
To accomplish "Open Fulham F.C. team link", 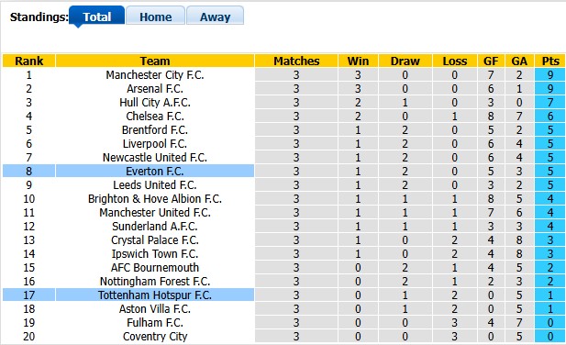I will (155, 322).
